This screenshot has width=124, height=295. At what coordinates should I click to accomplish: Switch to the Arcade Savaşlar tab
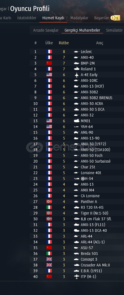pos(46,30)
